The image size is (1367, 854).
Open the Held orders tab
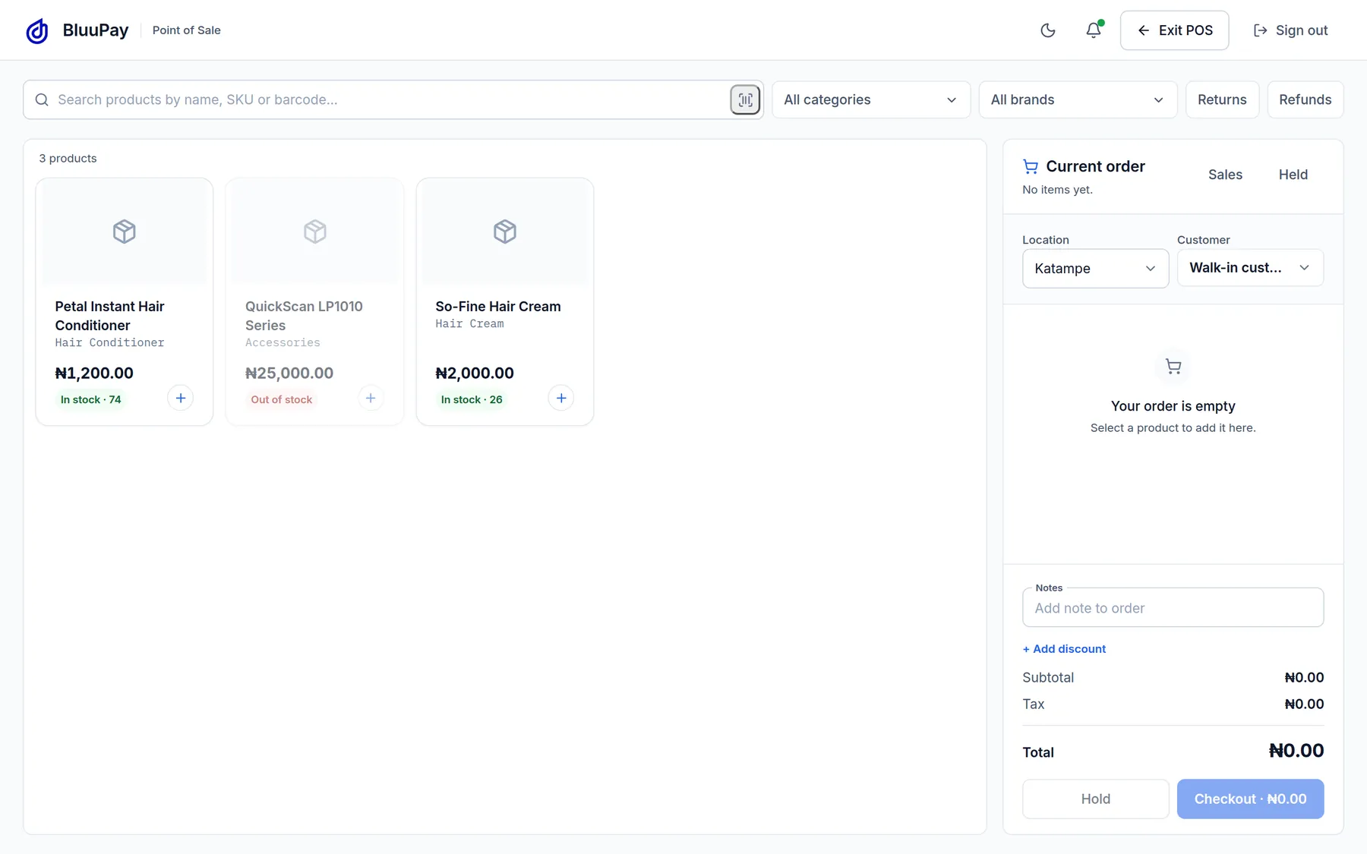click(x=1293, y=175)
